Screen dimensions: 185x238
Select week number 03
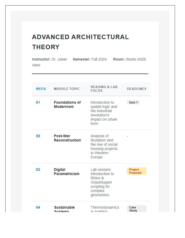coord(38,170)
